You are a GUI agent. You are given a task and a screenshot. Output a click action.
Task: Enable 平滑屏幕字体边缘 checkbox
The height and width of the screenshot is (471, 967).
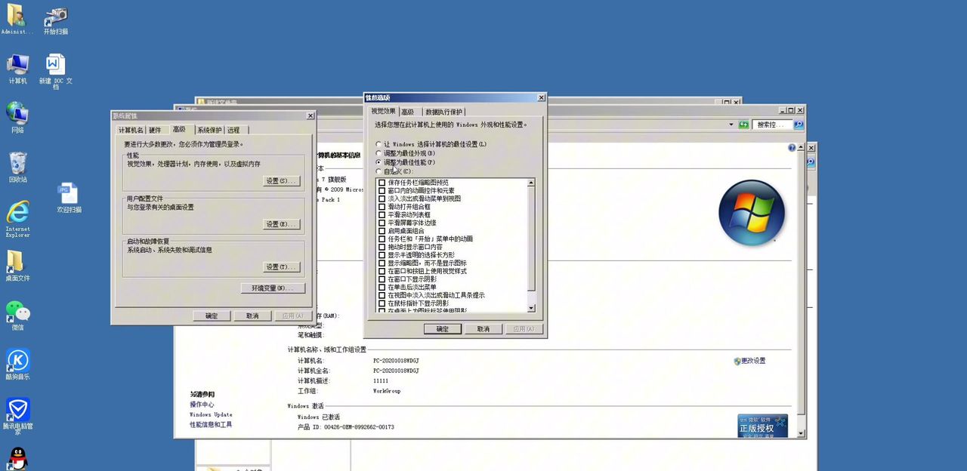coord(382,223)
